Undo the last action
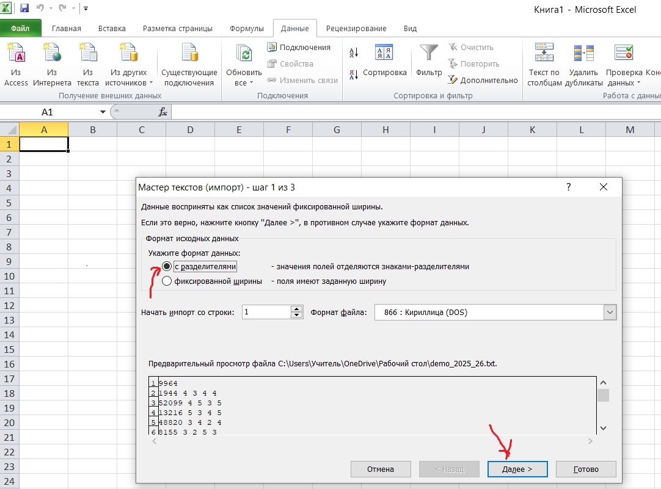Image resolution: width=661 pixels, height=489 pixels. tap(40, 7)
